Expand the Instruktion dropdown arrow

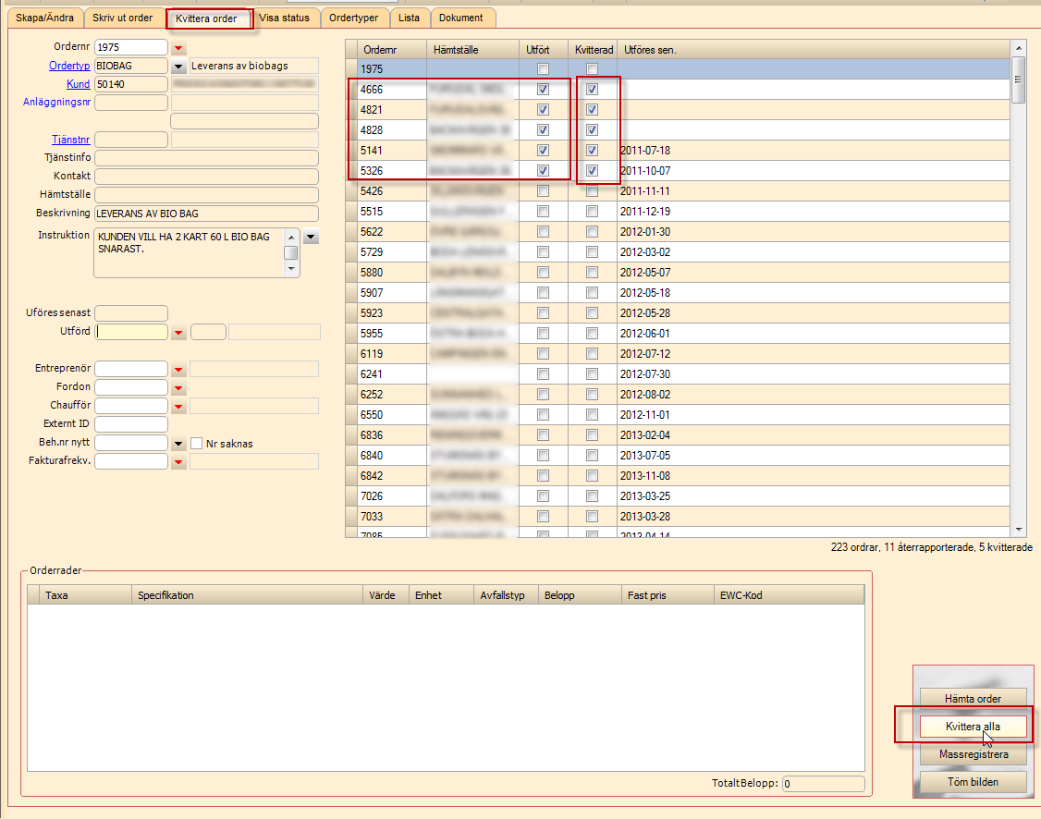click(311, 238)
